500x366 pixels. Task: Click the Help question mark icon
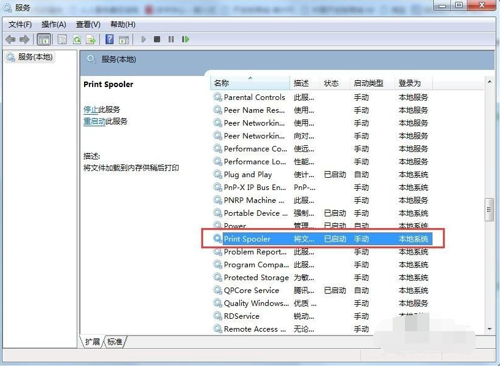[x=109, y=39]
